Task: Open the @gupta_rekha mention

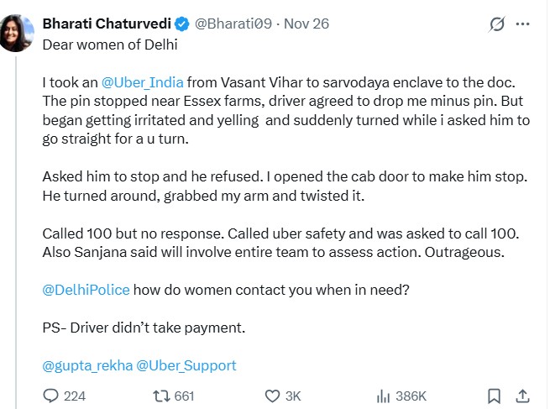Action: pyautogui.click(x=84, y=365)
